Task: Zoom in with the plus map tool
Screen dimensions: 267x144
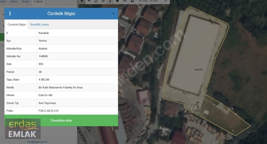Action: (x=82, y=1)
